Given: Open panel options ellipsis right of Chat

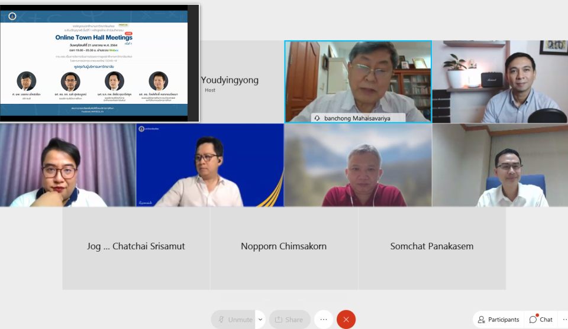Looking at the screenshot, I should [x=564, y=320].
